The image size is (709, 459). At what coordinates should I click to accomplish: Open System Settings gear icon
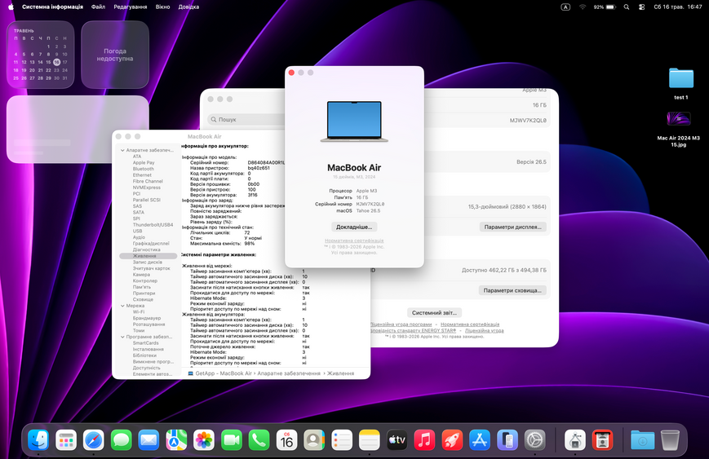(535, 439)
